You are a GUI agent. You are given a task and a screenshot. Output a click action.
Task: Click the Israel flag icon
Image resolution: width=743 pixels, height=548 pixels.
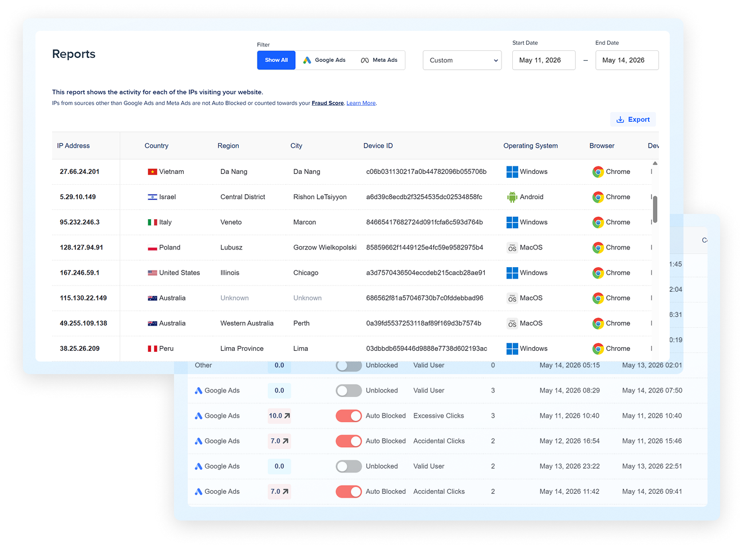tap(152, 197)
